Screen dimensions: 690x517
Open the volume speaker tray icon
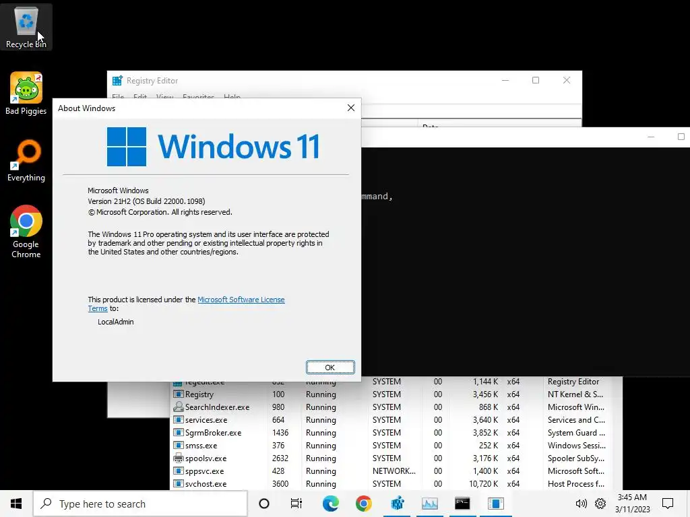point(582,504)
